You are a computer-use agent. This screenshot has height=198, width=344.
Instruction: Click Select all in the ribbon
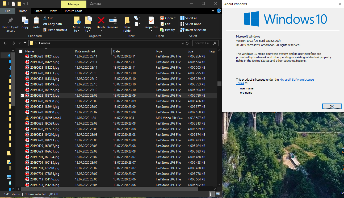tap(189, 18)
